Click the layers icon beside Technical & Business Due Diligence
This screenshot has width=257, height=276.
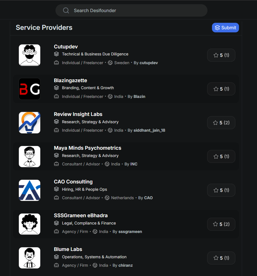tap(56, 54)
